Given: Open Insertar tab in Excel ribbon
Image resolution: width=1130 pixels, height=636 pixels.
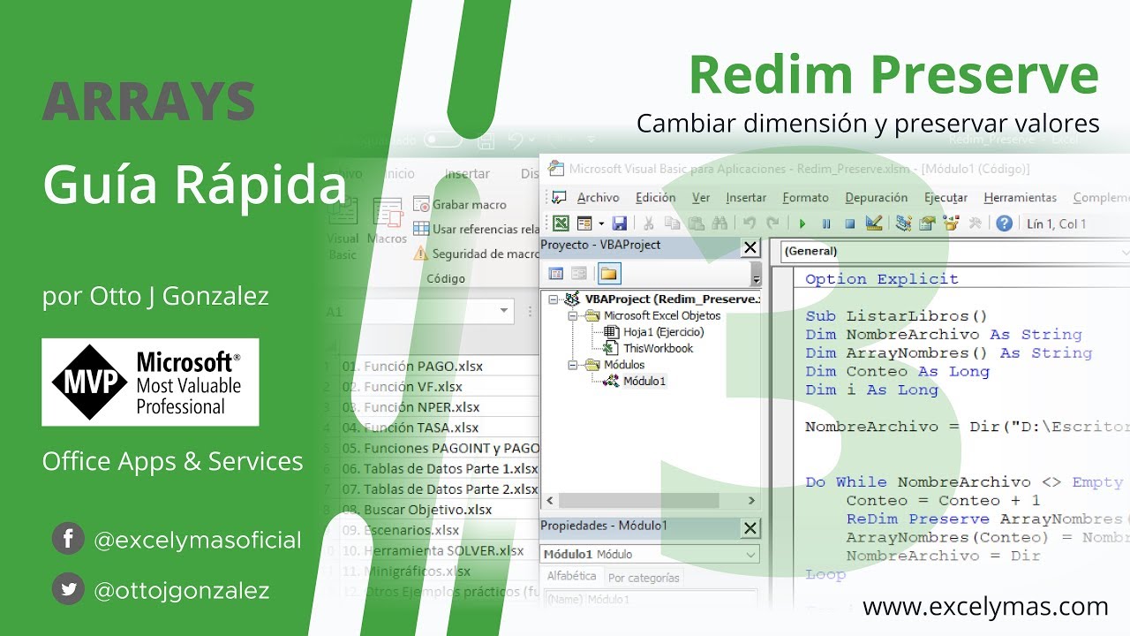Looking at the screenshot, I should tap(467, 173).
